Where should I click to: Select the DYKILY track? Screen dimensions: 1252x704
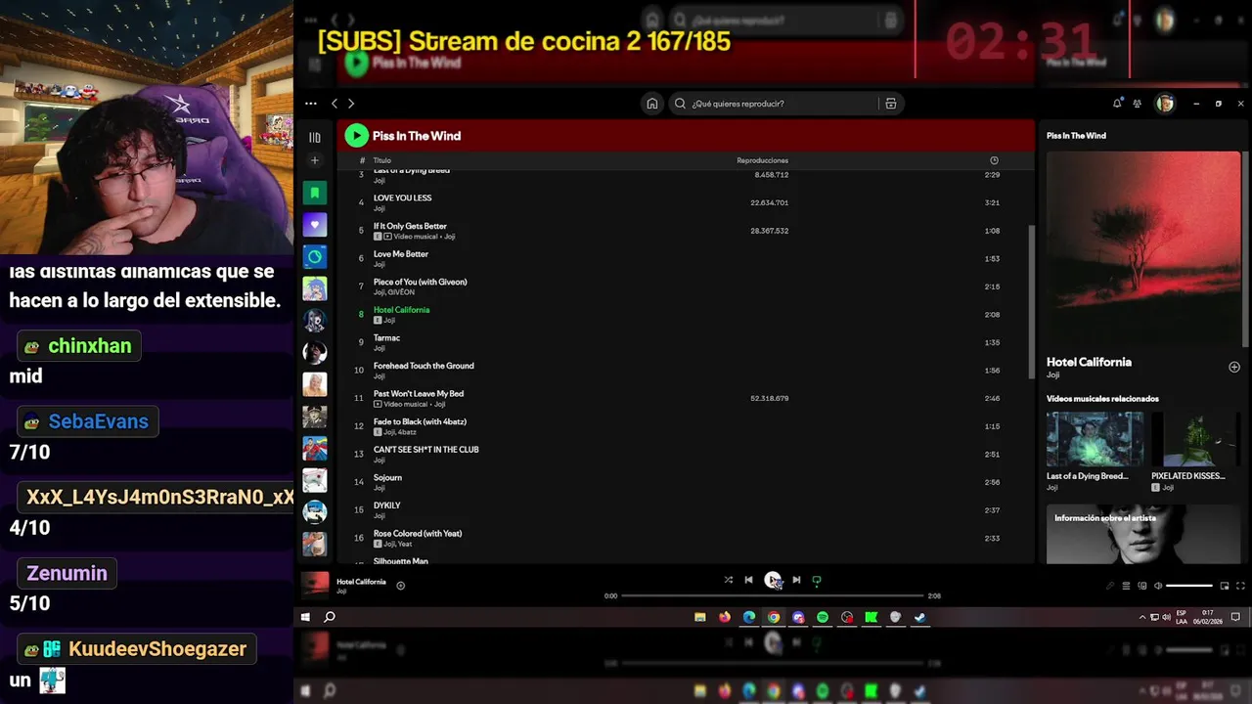coord(685,509)
